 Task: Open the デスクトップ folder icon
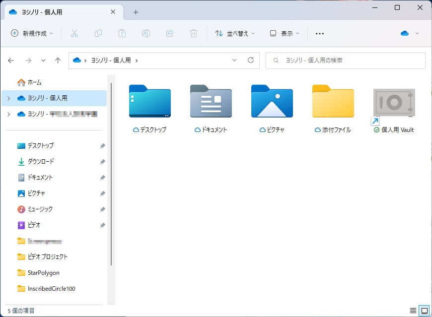click(x=150, y=101)
